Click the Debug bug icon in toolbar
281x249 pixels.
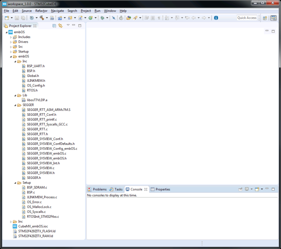pyautogui.click(x=102, y=18)
